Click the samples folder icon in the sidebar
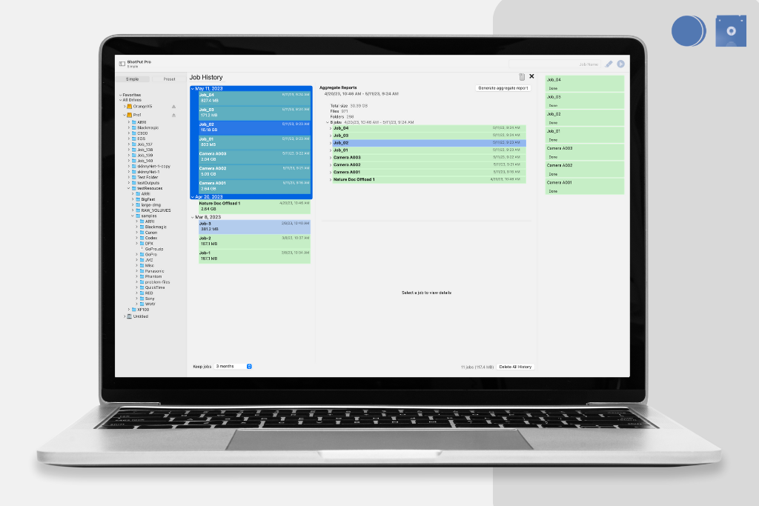759x506 pixels. click(137, 216)
